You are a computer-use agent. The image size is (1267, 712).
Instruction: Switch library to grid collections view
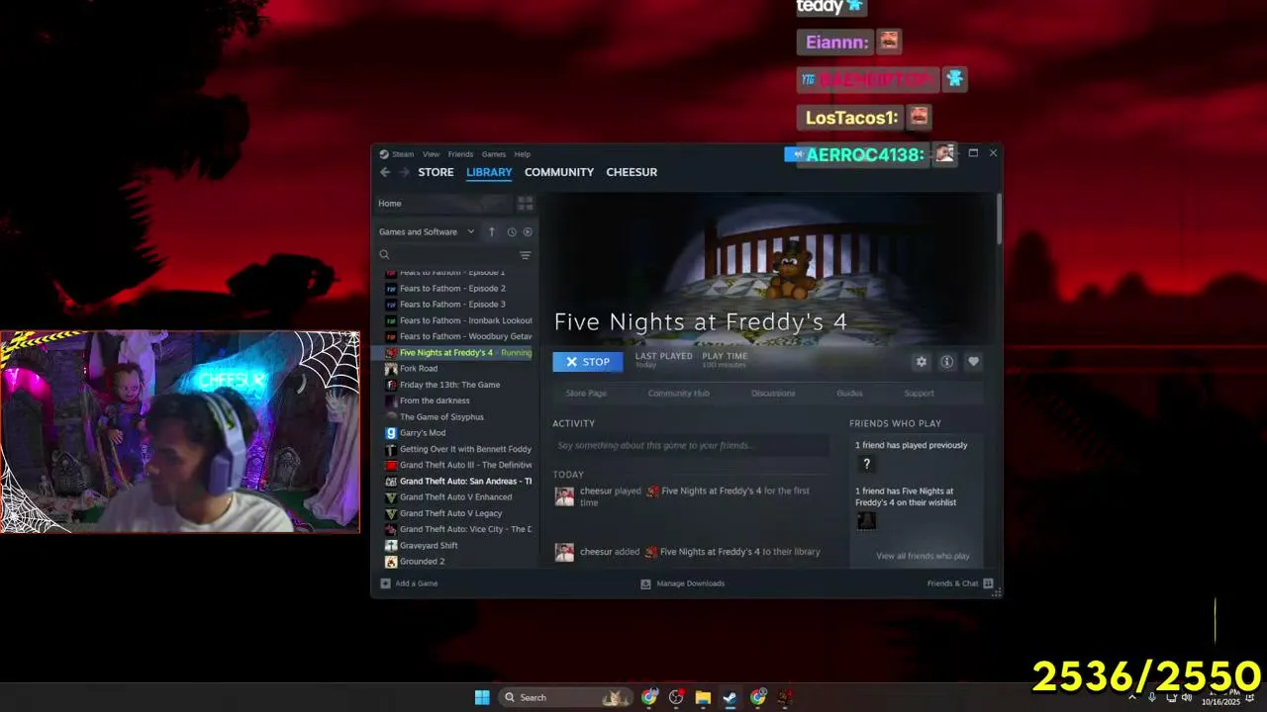[526, 204]
